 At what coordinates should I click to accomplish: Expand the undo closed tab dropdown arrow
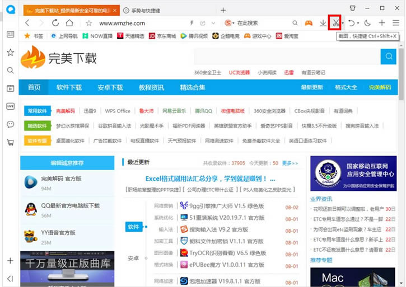358,23
